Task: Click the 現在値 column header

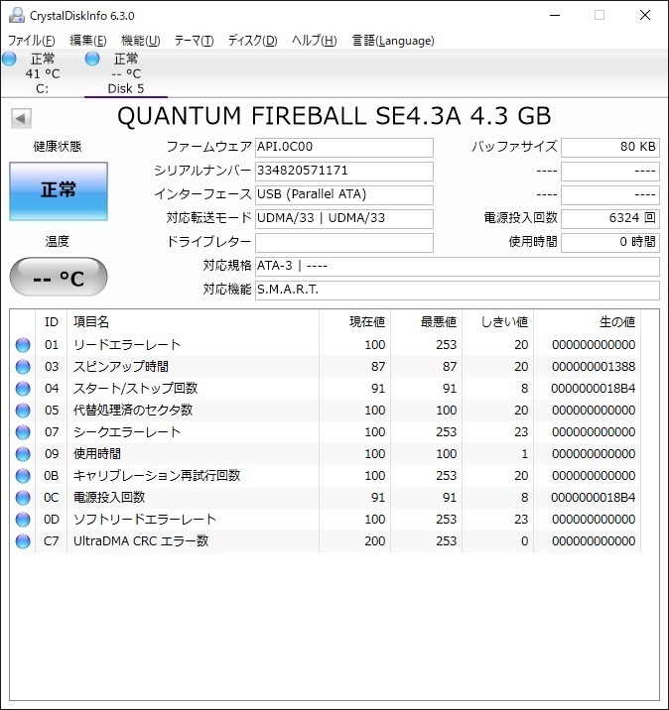Action: coord(355,322)
